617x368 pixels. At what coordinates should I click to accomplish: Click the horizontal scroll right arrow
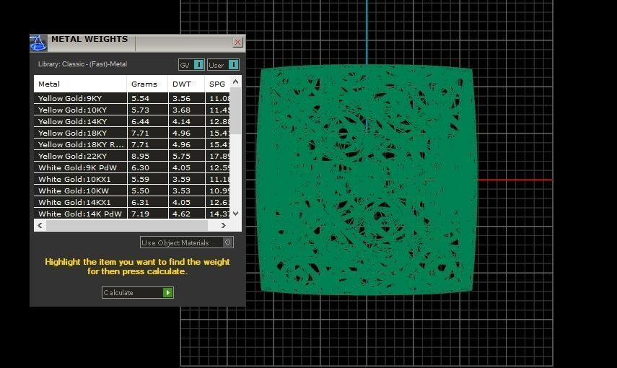click(x=224, y=226)
